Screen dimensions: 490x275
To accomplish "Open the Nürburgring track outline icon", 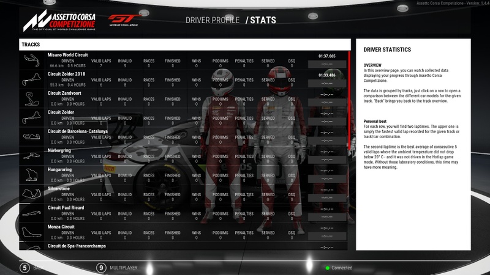I will tap(32, 156).
